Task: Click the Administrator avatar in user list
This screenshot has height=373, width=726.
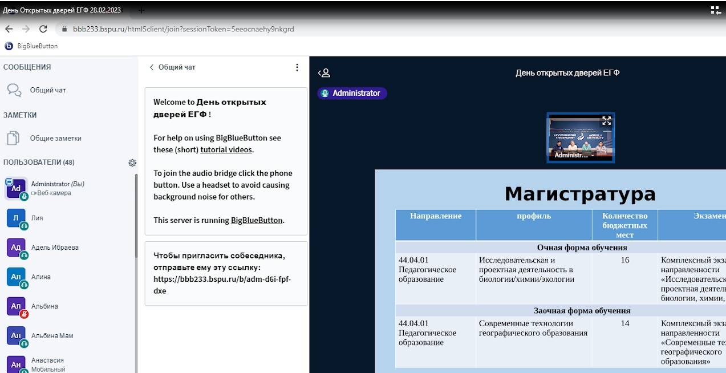Action: tap(16, 189)
